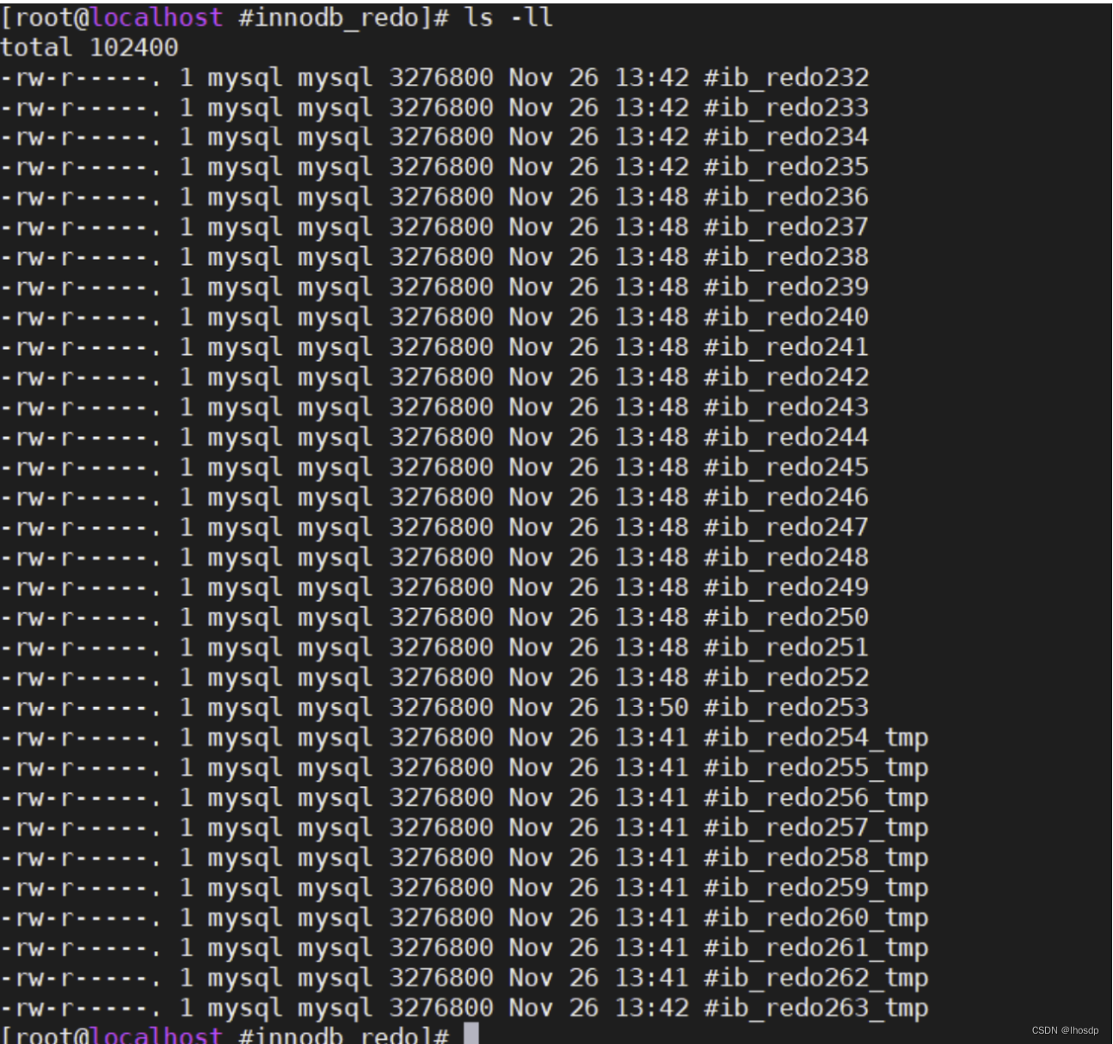Viewport: 1113px width, 1044px height.
Task: Click the 13:50 timestamp of #ib_redo253
Action: pyautogui.click(x=651, y=709)
